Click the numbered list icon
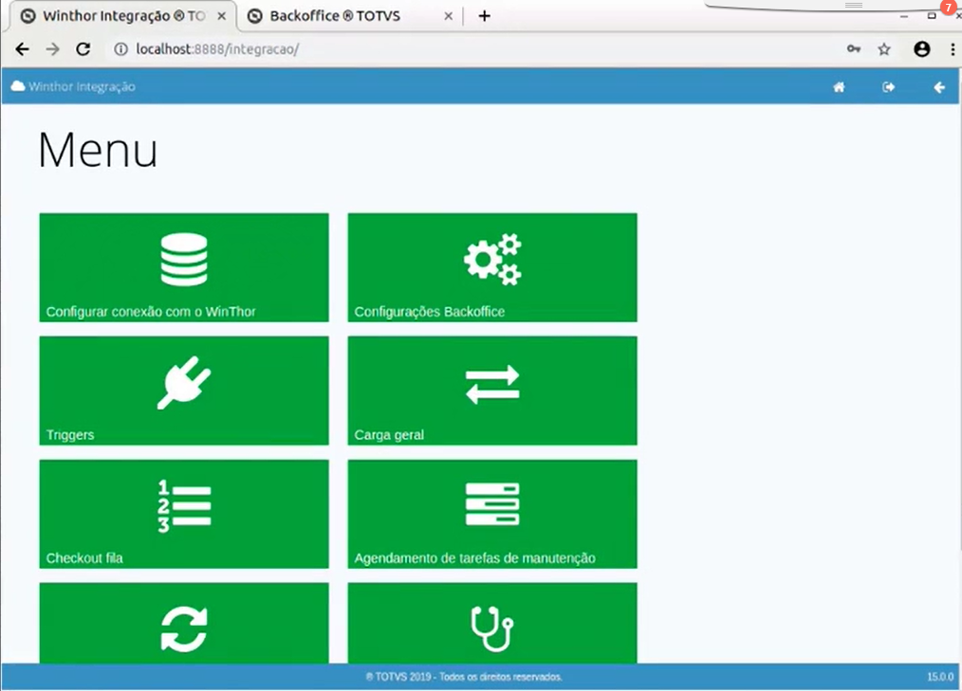 click(184, 506)
